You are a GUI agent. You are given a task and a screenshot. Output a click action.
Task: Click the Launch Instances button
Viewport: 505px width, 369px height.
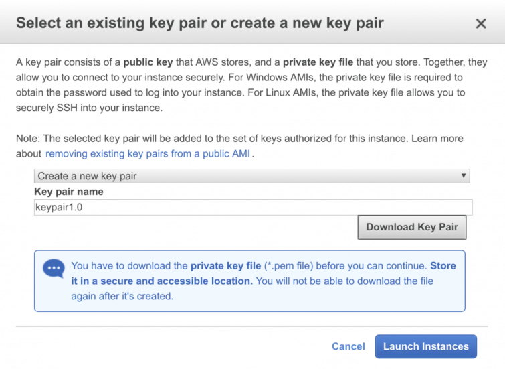click(426, 346)
